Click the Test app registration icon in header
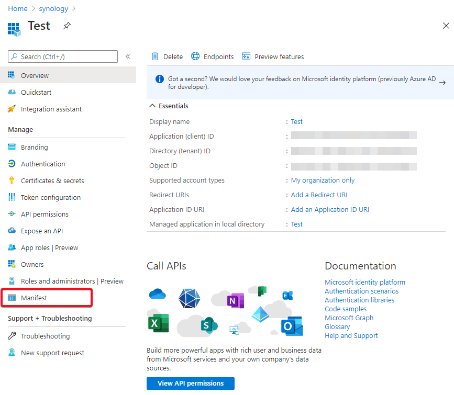454x395 pixels. coord(14,29)
